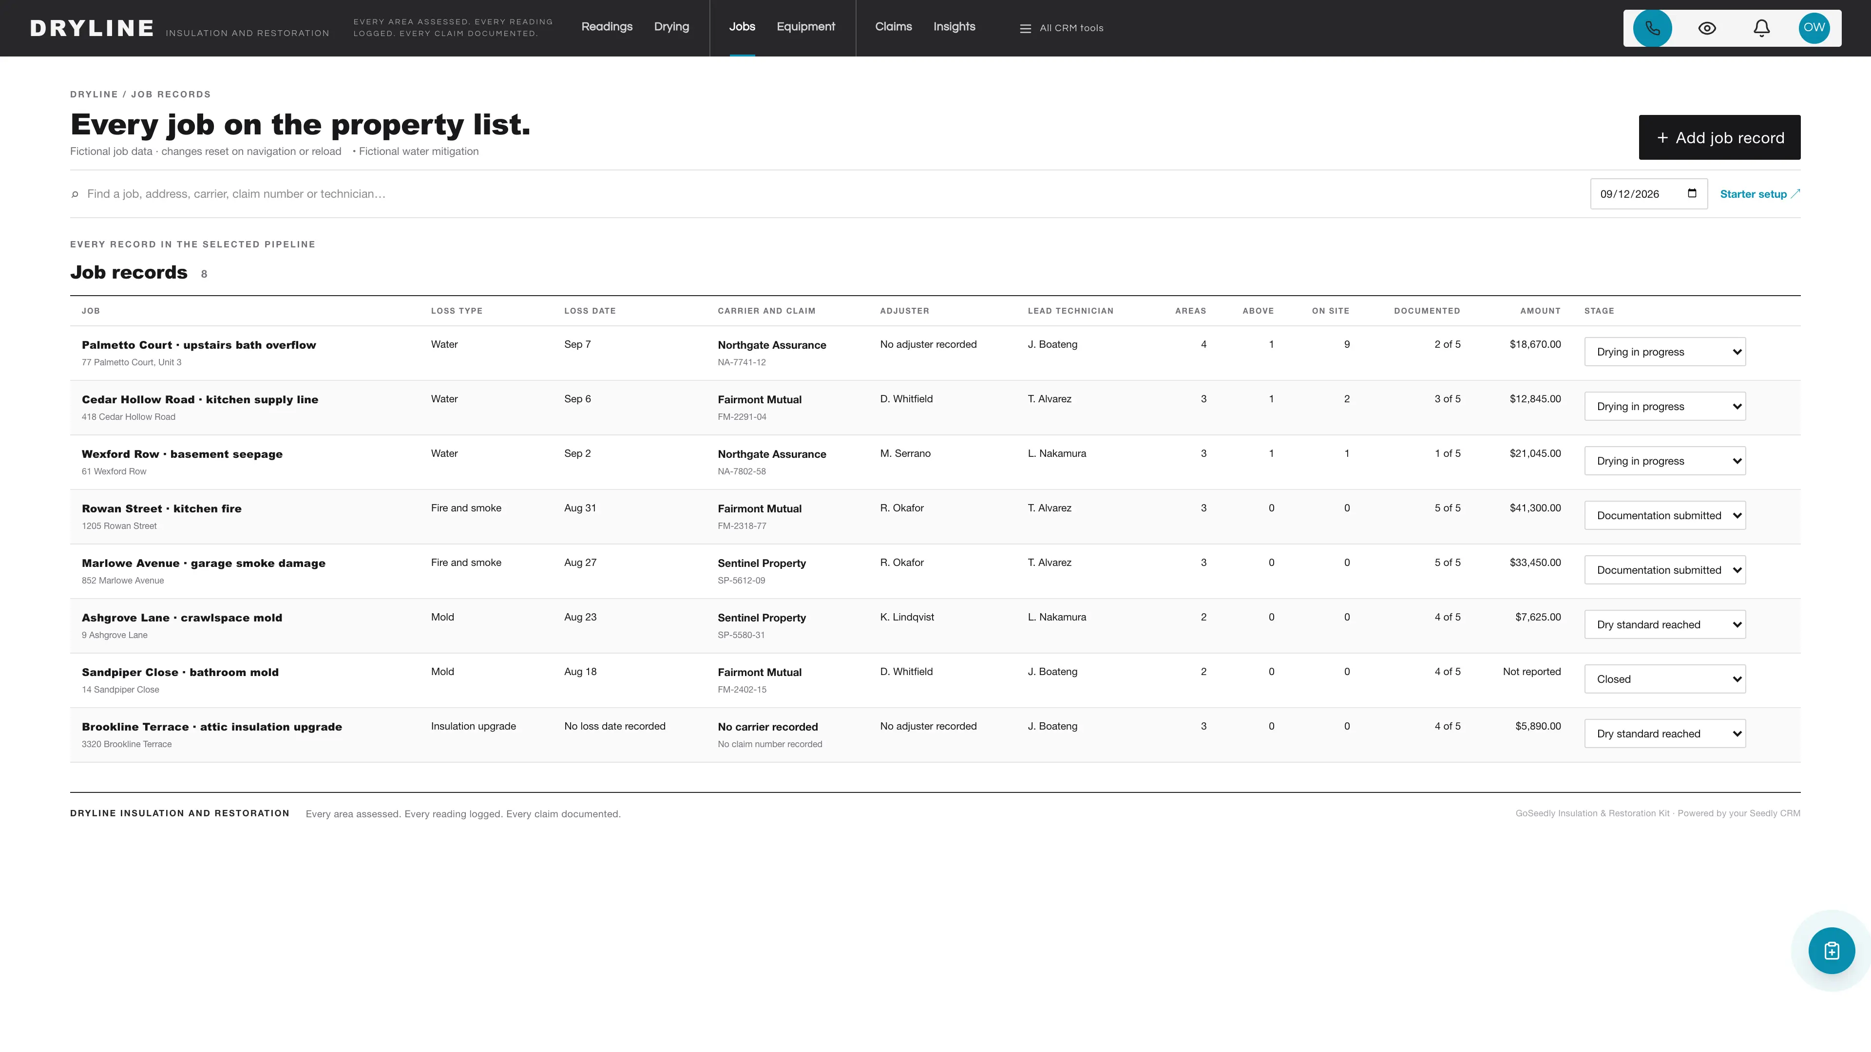Click the address 3320 Brookline Terrace
This screenshot has height=1052, width=1871.
(126, 744)
